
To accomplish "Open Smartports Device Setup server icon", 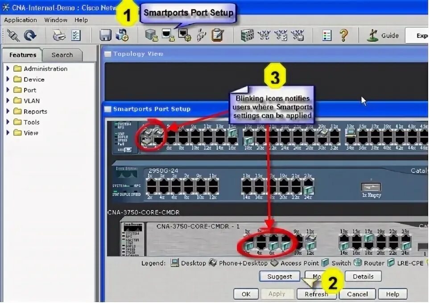I will pyautogui.click(x=151, y=35).
